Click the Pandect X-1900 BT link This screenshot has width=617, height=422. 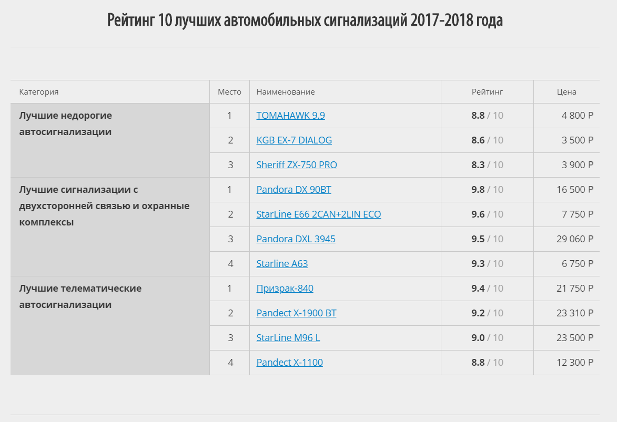[296, 313]
